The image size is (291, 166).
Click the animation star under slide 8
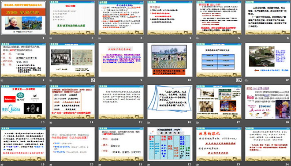(x=51, y=80)
